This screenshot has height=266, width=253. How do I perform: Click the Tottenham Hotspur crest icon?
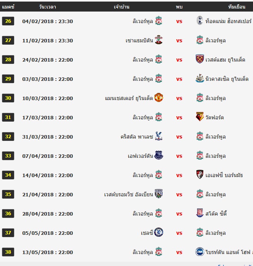point(199,21)
